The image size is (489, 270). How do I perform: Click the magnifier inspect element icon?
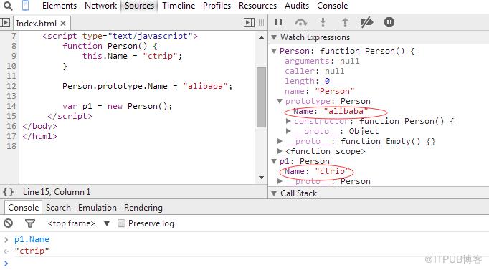pos(8,6)
